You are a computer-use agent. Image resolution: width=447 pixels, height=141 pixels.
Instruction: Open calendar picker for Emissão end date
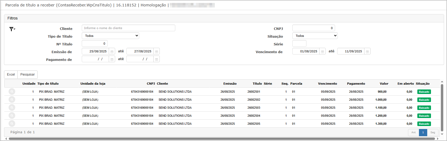(x=157, y=52)
